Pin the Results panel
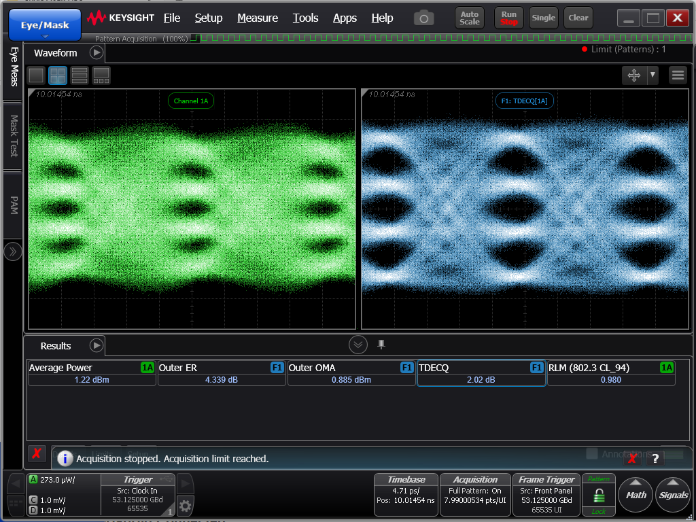The width and height of the screenshot is (696, 522). coord(381,345)
